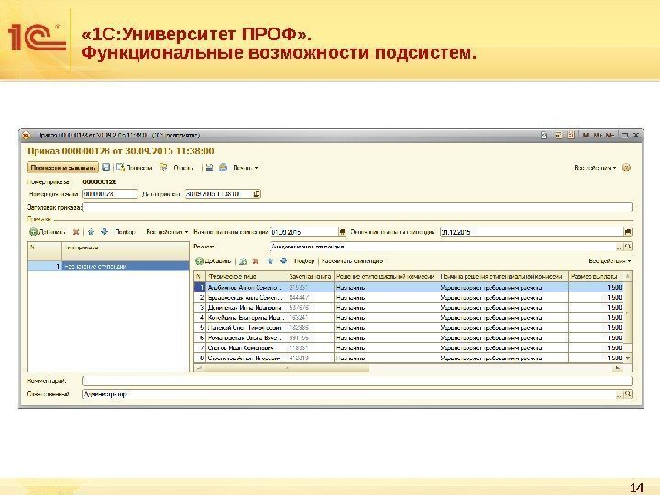Click scholarship end date field 31.12.2015

point(532,232)
